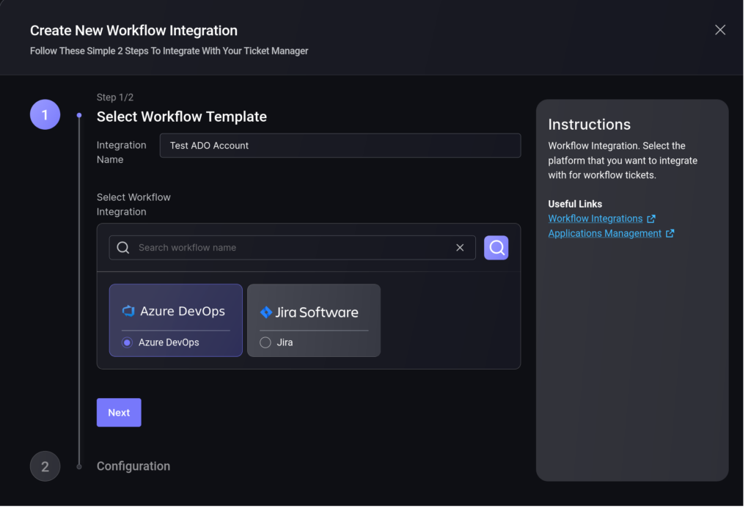The image size is (751, 511).
Task: Click the Create New Workflow Integration title
Action: [133, 31]
